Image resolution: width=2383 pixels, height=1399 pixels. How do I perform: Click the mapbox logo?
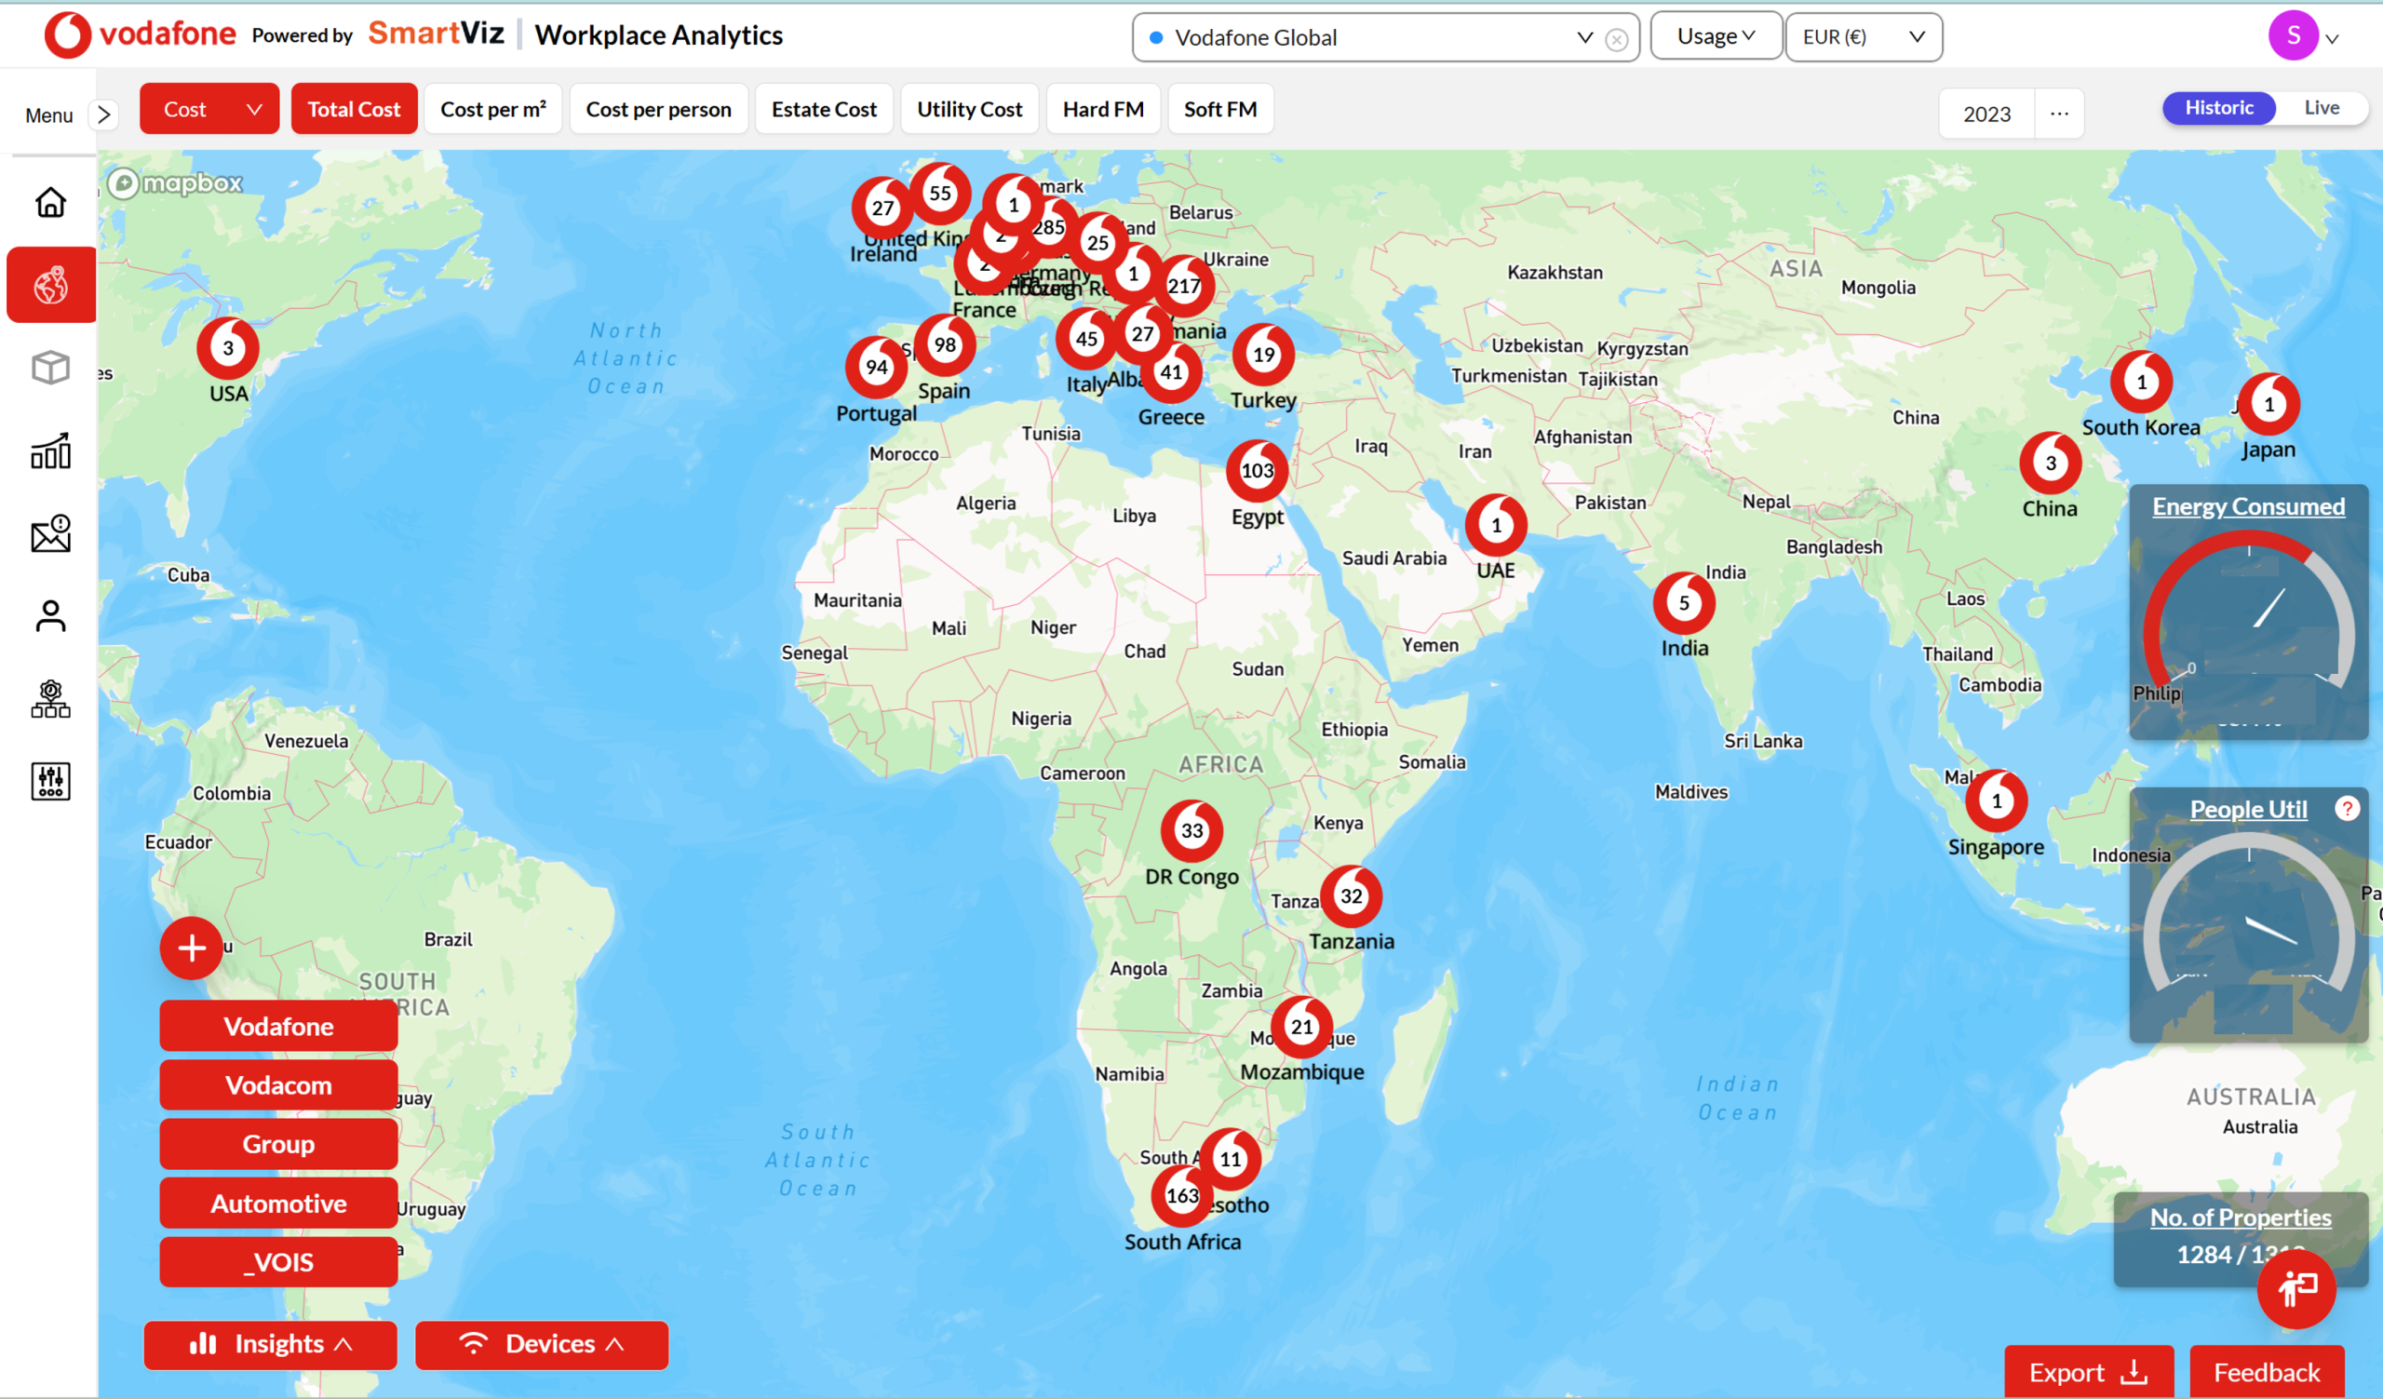tap(176, 182)
